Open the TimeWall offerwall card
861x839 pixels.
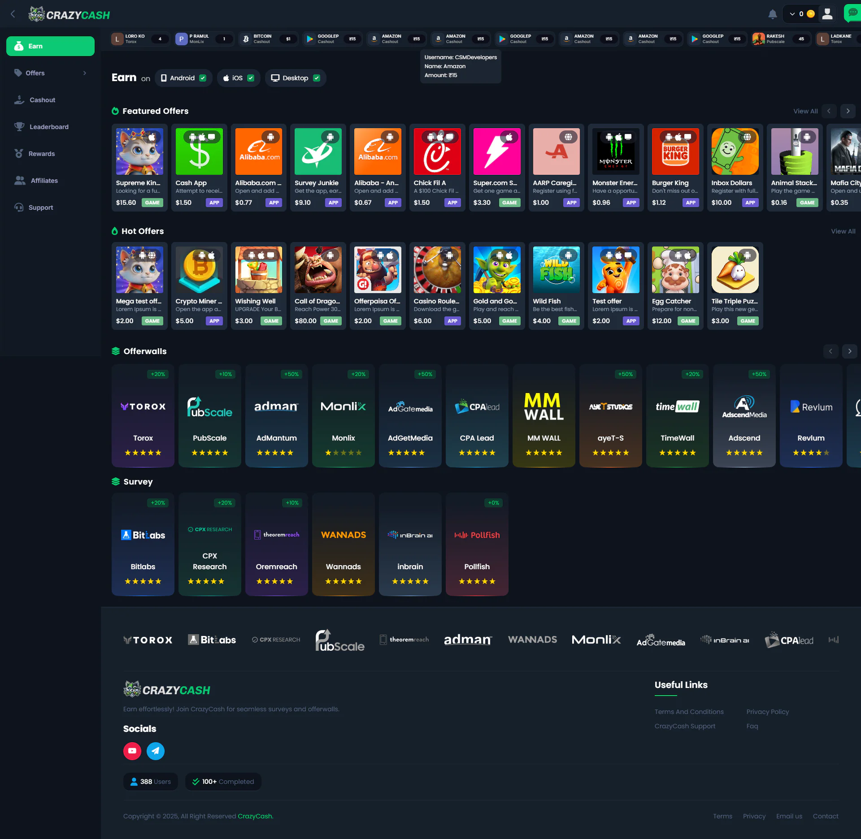point(678,415)
